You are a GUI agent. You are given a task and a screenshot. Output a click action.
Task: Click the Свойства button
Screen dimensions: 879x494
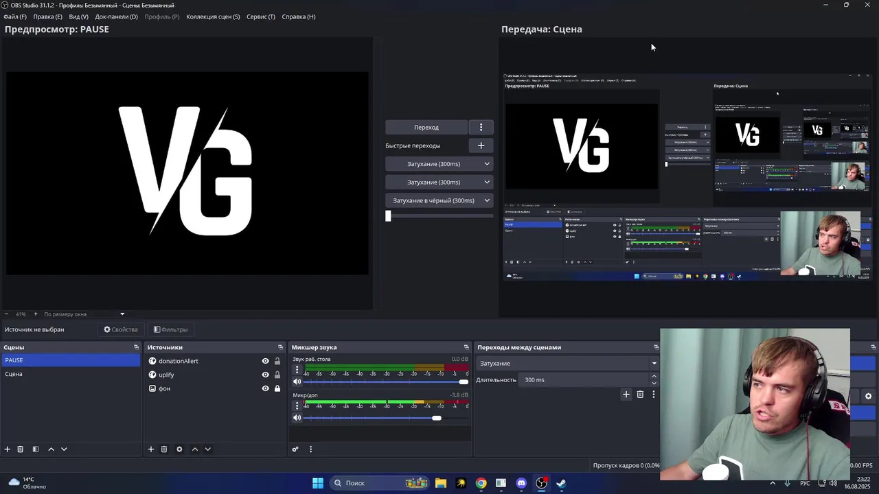click(121, 329)
